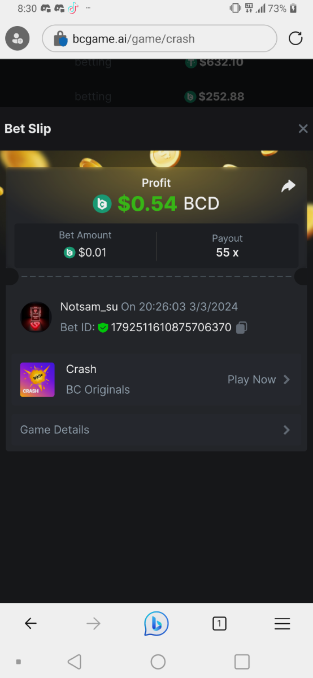Open the tabs counter showing 1
This screenshot has height=678, width=313.
(219, 623)
